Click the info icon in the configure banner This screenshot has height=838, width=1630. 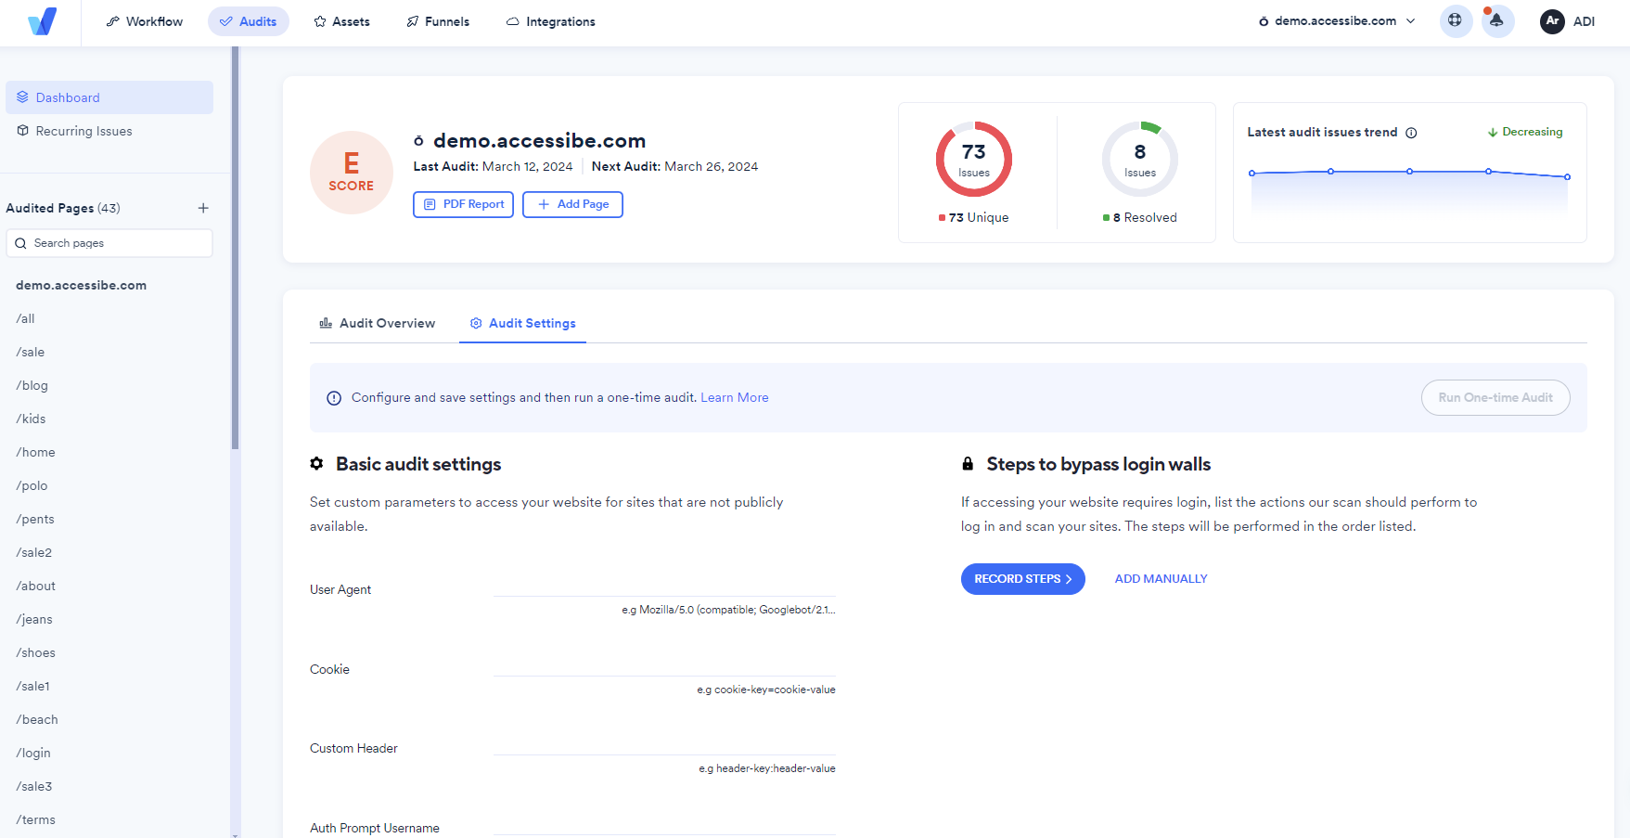pyautogui.click(x=334, y=398)
